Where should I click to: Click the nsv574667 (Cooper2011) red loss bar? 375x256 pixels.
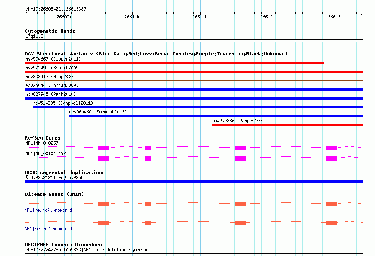(x=174, y=63)
